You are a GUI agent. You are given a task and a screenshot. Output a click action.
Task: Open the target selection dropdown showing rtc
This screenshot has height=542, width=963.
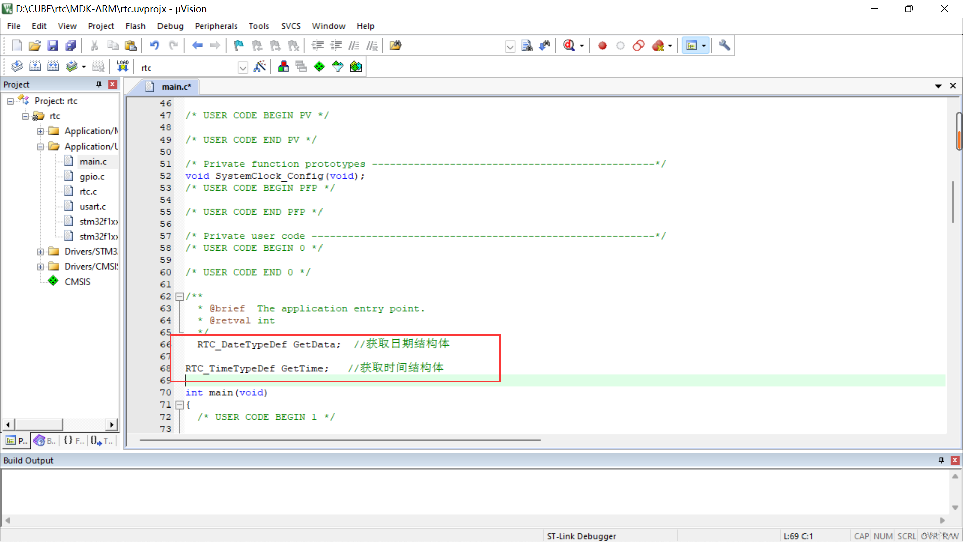coord(243,68)
